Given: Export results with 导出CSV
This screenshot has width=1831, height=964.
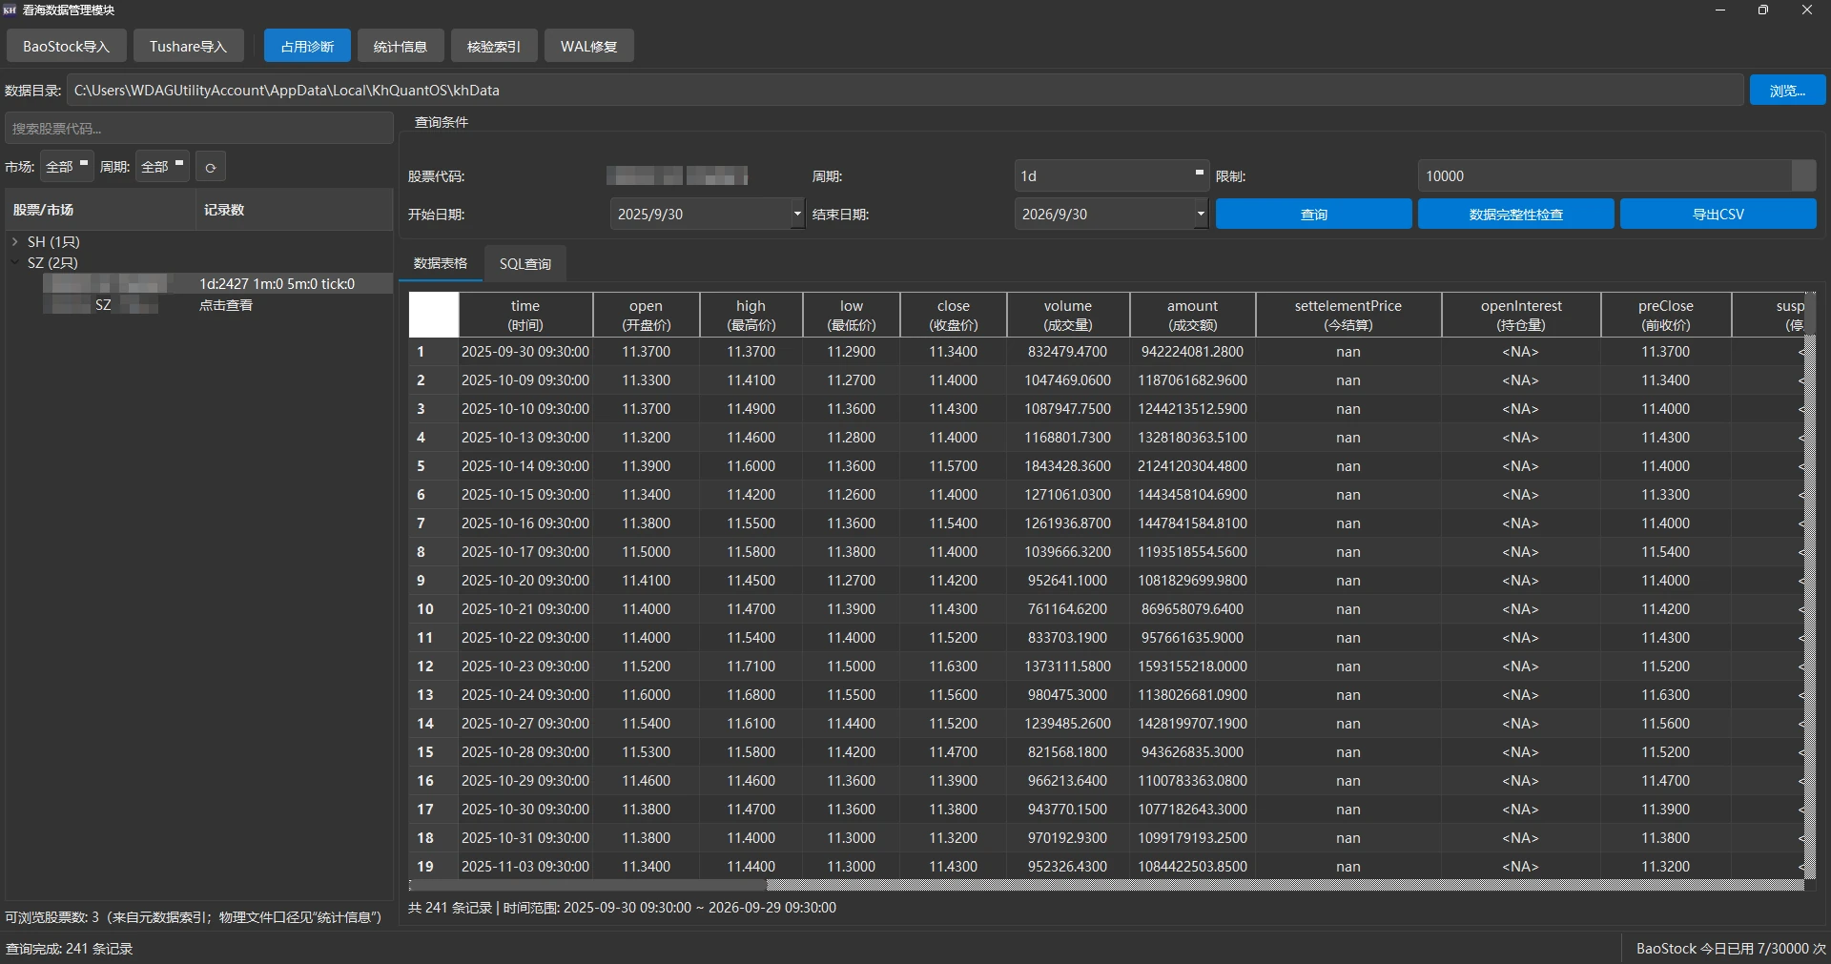Looking at the screenshot, I should [x=1718, y=215].
